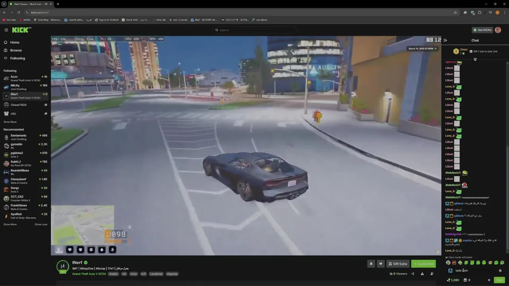This screenshot has width=509, height=286.
Task: Open Azzz channel in Following list
Action: 25,78
